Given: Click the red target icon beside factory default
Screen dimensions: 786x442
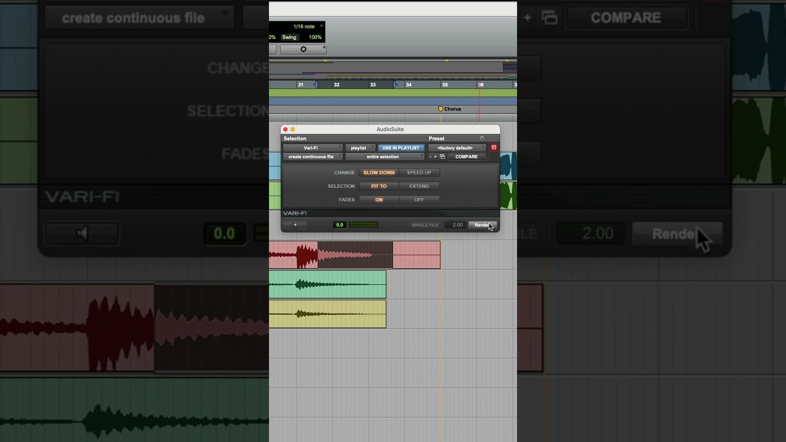Looking at the screenshot, I should tap(494, 148).
